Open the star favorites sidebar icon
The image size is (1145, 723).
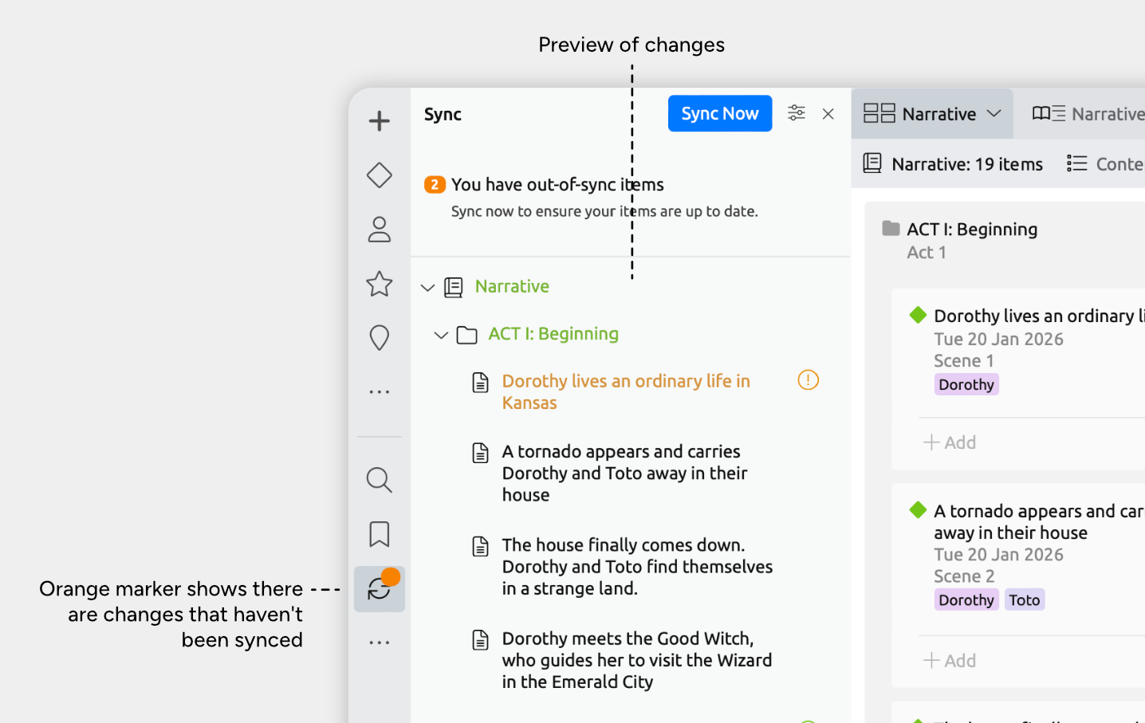coord(380,284)
